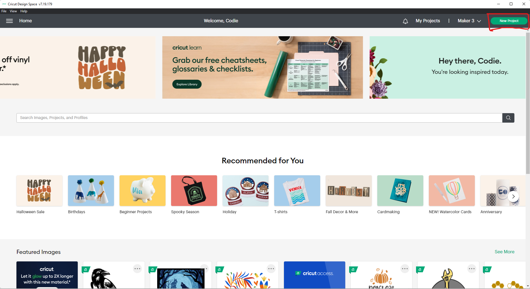Focus the Search Images, Projects, and Profiles field
This screenshot has width=530, height=289.
click(259, 118)
